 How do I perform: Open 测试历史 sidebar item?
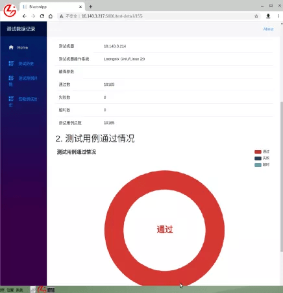click(21, 64)
